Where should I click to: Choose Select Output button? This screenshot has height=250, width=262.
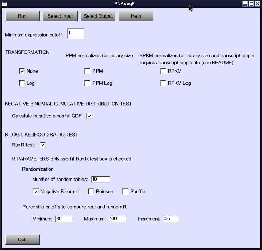[98, 16]
